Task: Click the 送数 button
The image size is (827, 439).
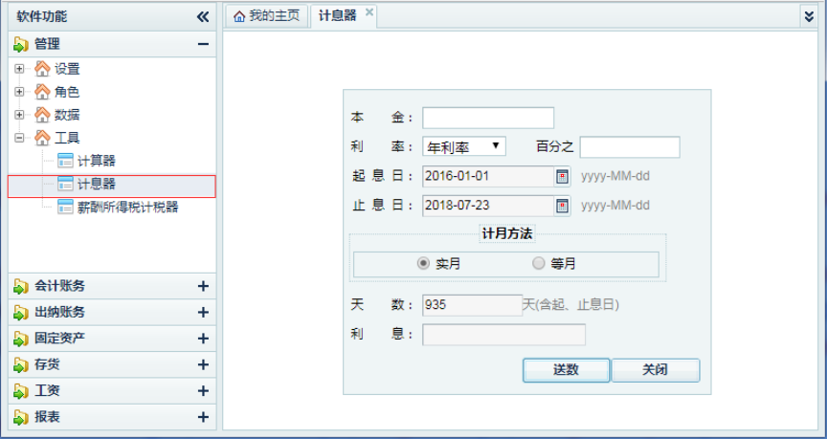Action: pyautogui.click(x=566, y=370)
